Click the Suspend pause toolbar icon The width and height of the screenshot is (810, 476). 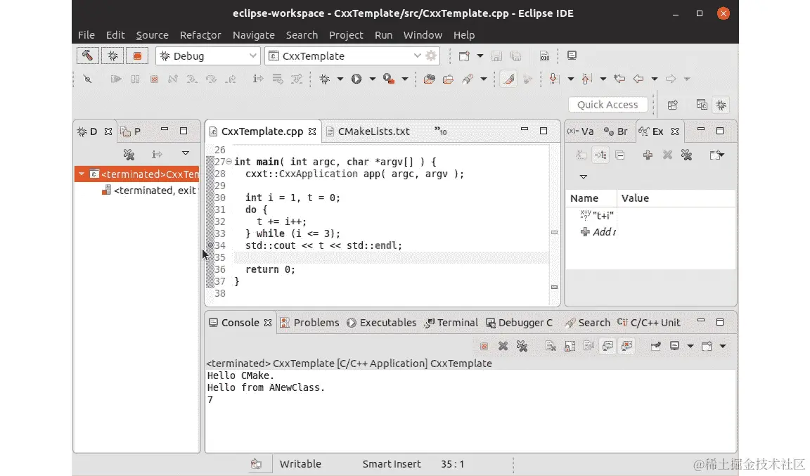(x=135, y=79)
